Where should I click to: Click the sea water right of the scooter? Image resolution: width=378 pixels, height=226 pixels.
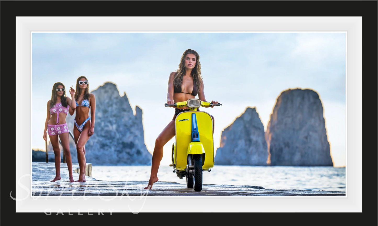[x=275, y=178]
